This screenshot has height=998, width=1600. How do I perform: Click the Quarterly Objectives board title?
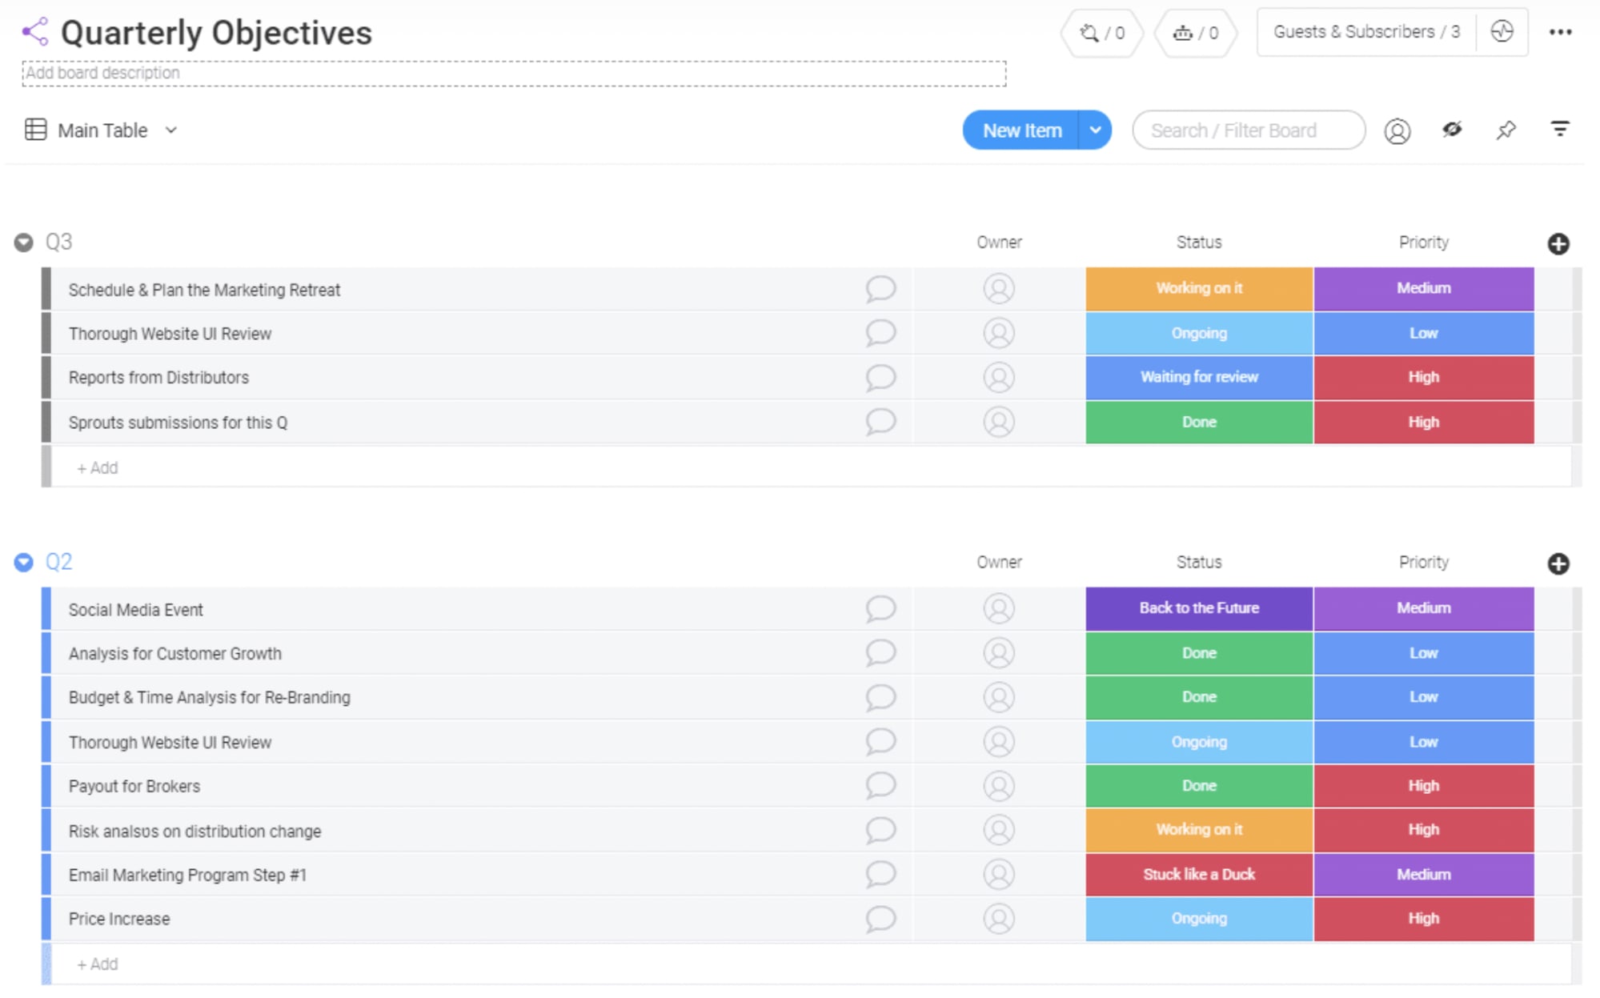tap(216, 33)
